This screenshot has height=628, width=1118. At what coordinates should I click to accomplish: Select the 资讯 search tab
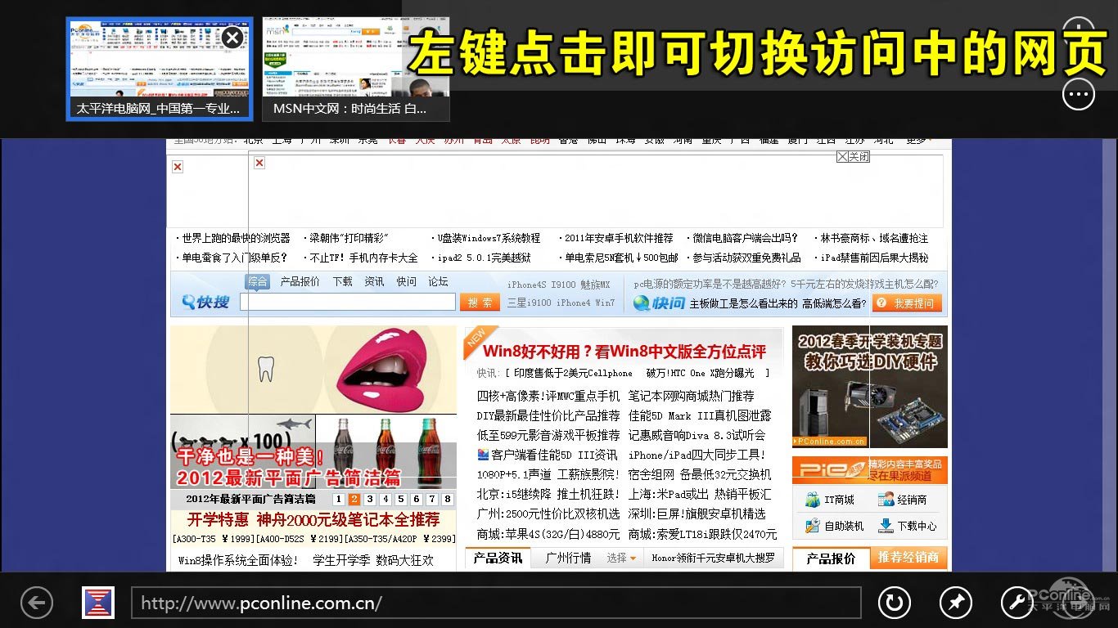pos(374,281)
